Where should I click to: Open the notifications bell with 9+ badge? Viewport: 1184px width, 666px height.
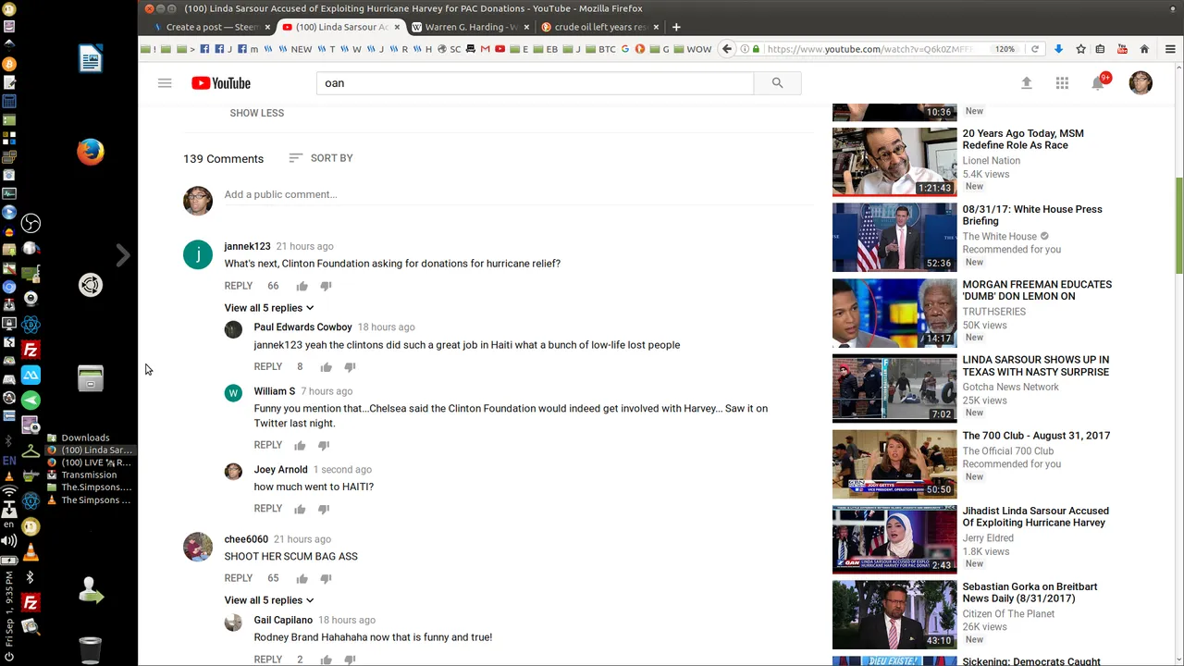coord(1098,82)
